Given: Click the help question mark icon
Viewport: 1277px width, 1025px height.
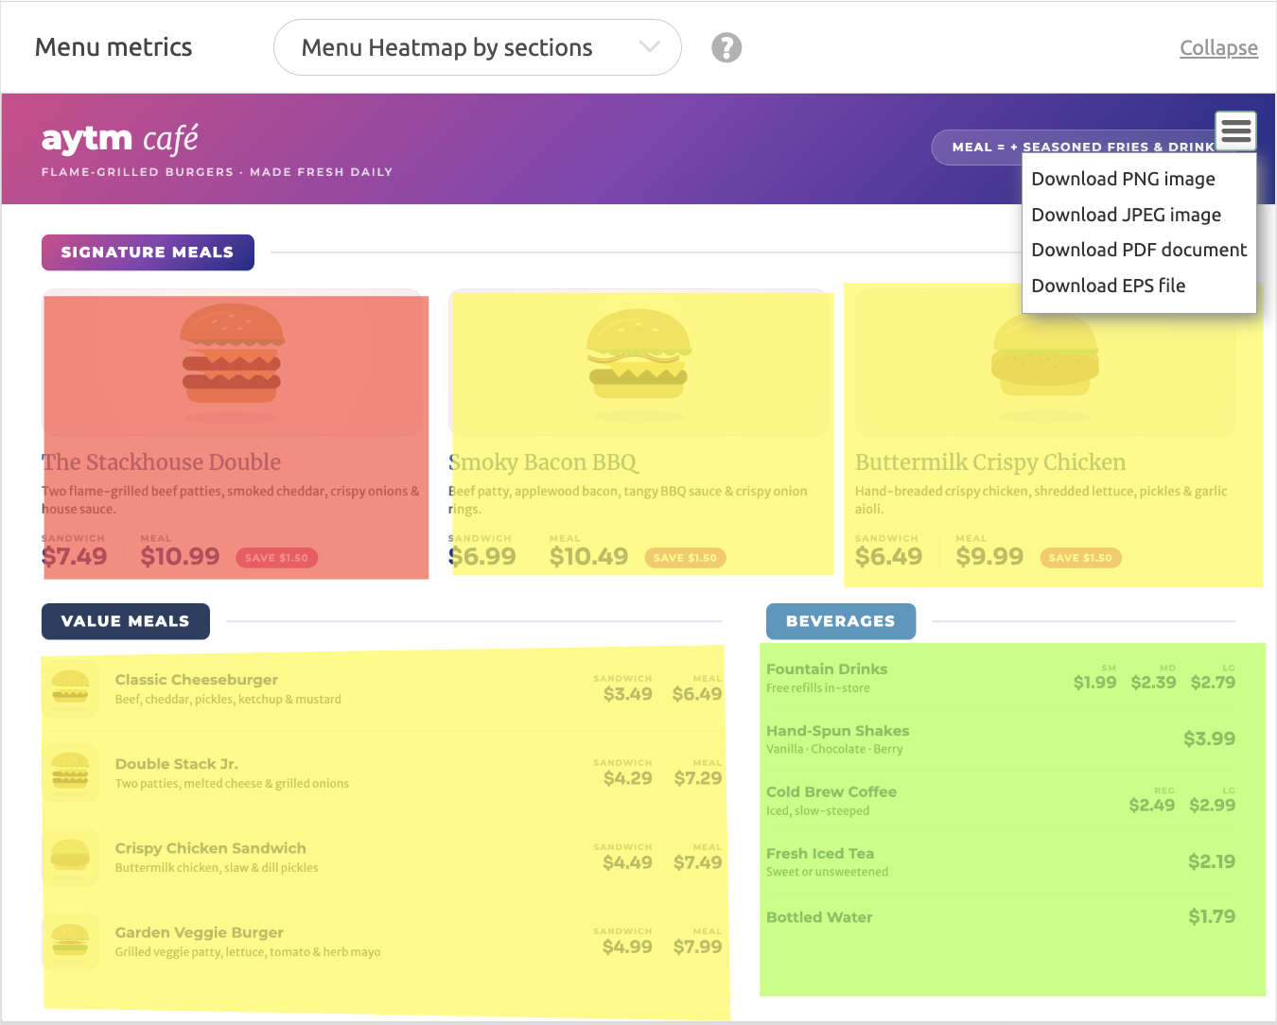Looking at the screenshot, I should coord(726,47).
